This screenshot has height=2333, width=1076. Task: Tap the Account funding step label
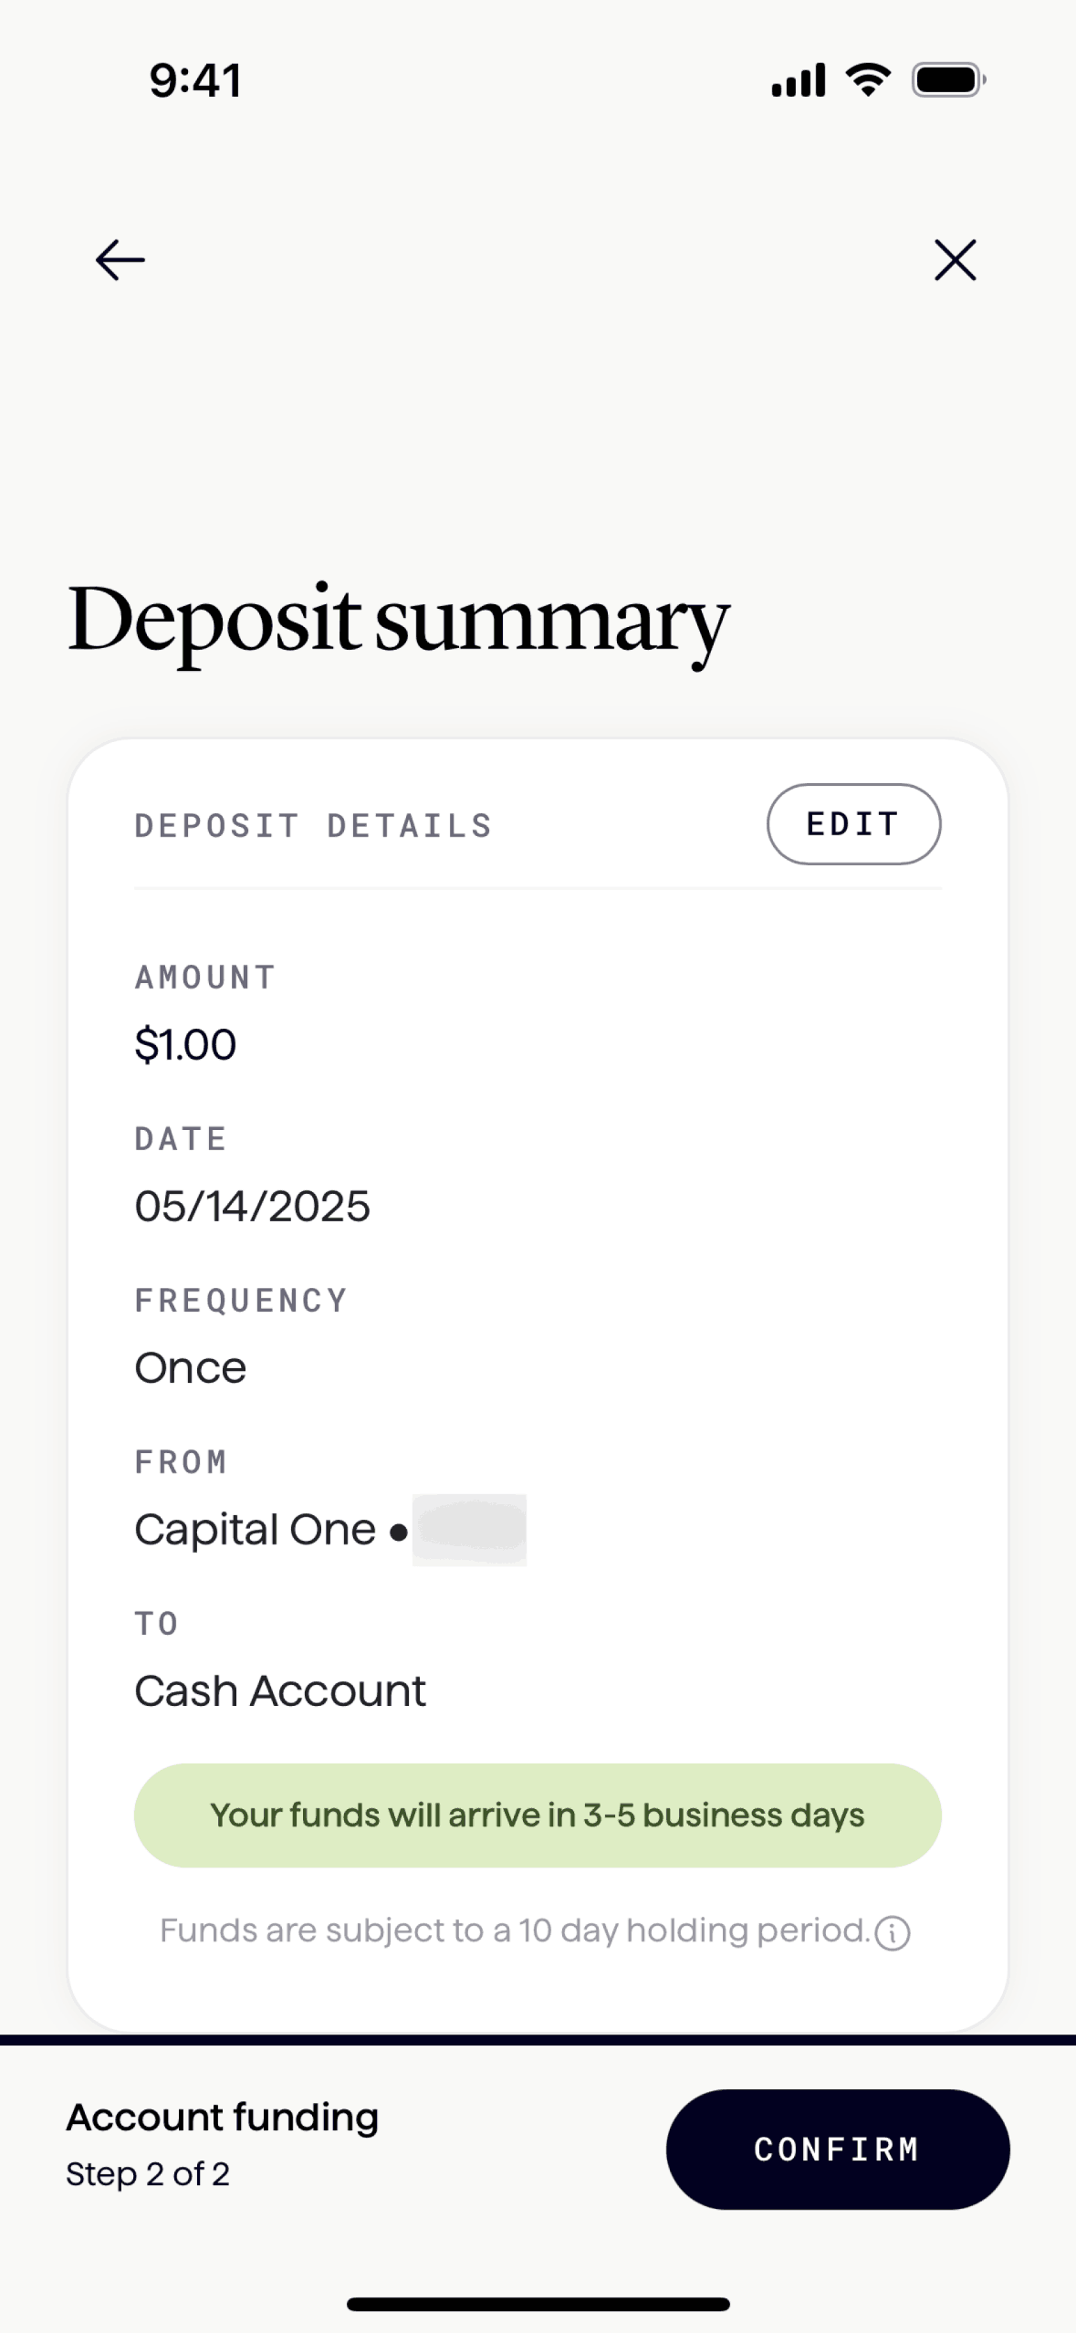coord(222,2118)
